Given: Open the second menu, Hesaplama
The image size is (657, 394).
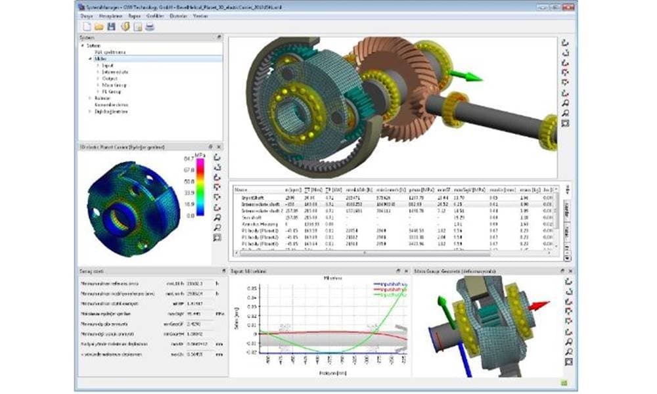Looking at the screenshot, I should [110, 16].
